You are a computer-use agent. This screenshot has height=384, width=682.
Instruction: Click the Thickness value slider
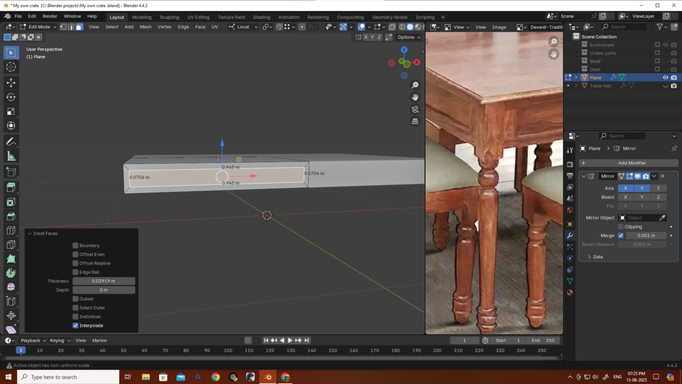click(x=104, y=281)
